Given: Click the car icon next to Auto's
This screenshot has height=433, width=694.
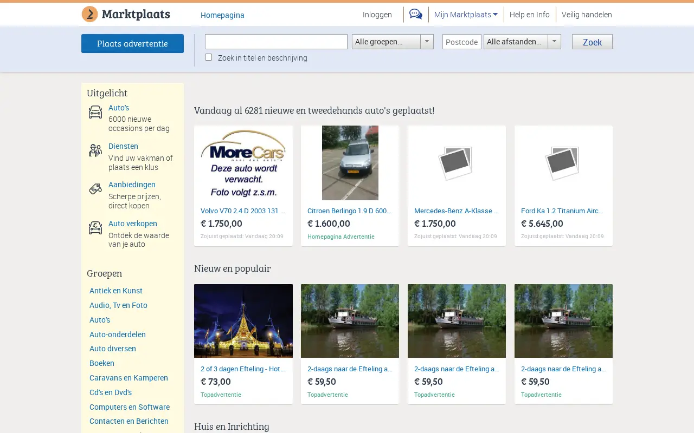Looking at the screenshot, I should pos(95,111).
